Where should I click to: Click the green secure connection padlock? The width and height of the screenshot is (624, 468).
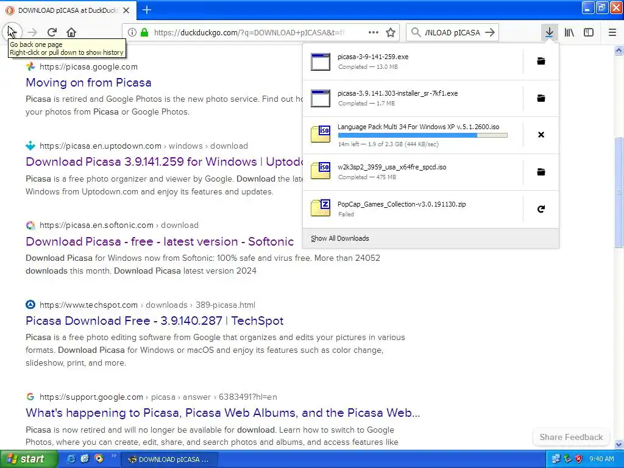tap(144, 32)
